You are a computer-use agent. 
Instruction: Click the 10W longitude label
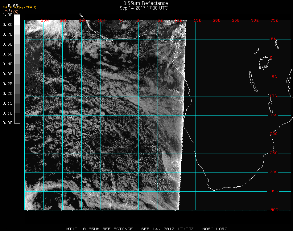[102, 21]
